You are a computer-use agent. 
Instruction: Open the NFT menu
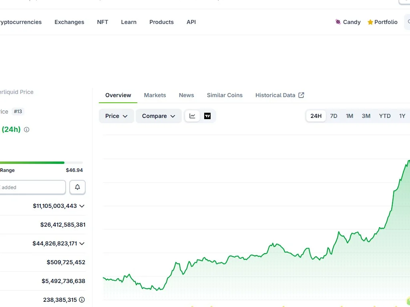(x=102, y=22)
